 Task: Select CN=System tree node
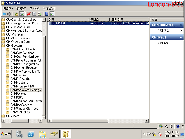click(x=14, y=46)
